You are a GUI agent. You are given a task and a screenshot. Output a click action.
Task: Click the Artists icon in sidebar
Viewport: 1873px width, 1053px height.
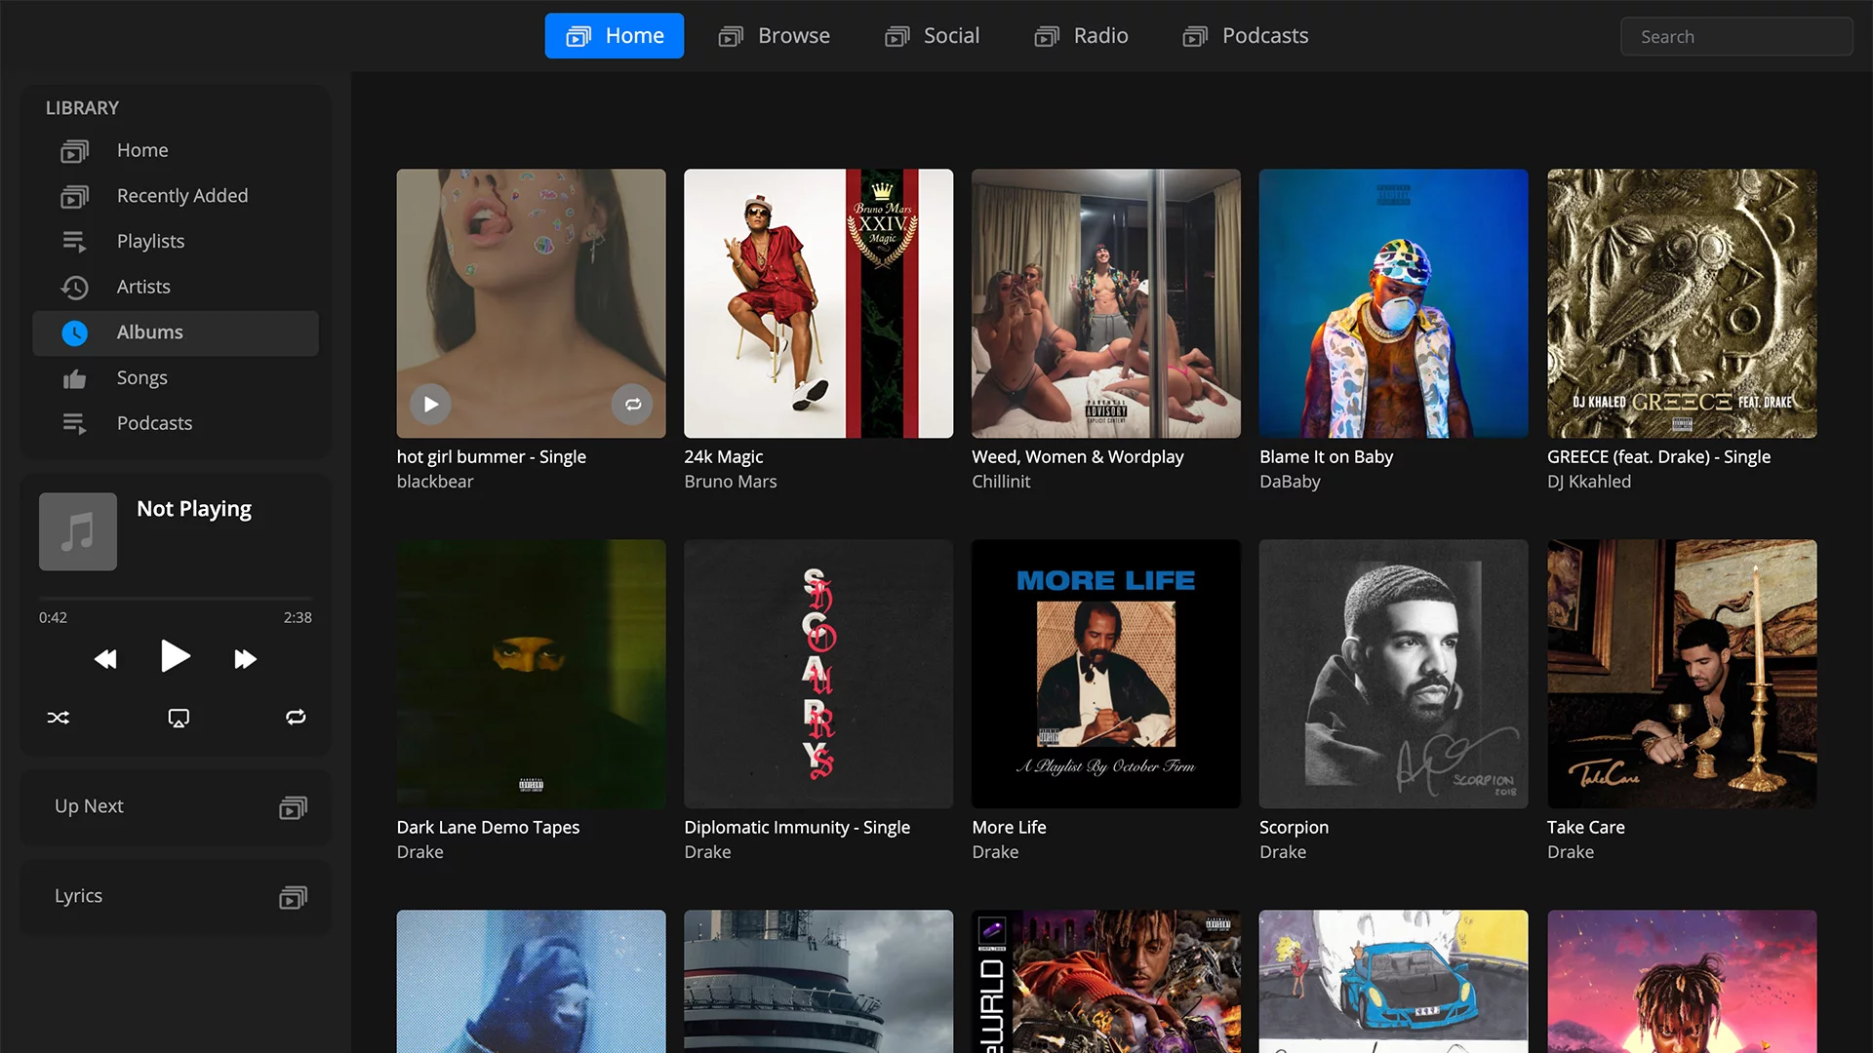pos(73,286)
